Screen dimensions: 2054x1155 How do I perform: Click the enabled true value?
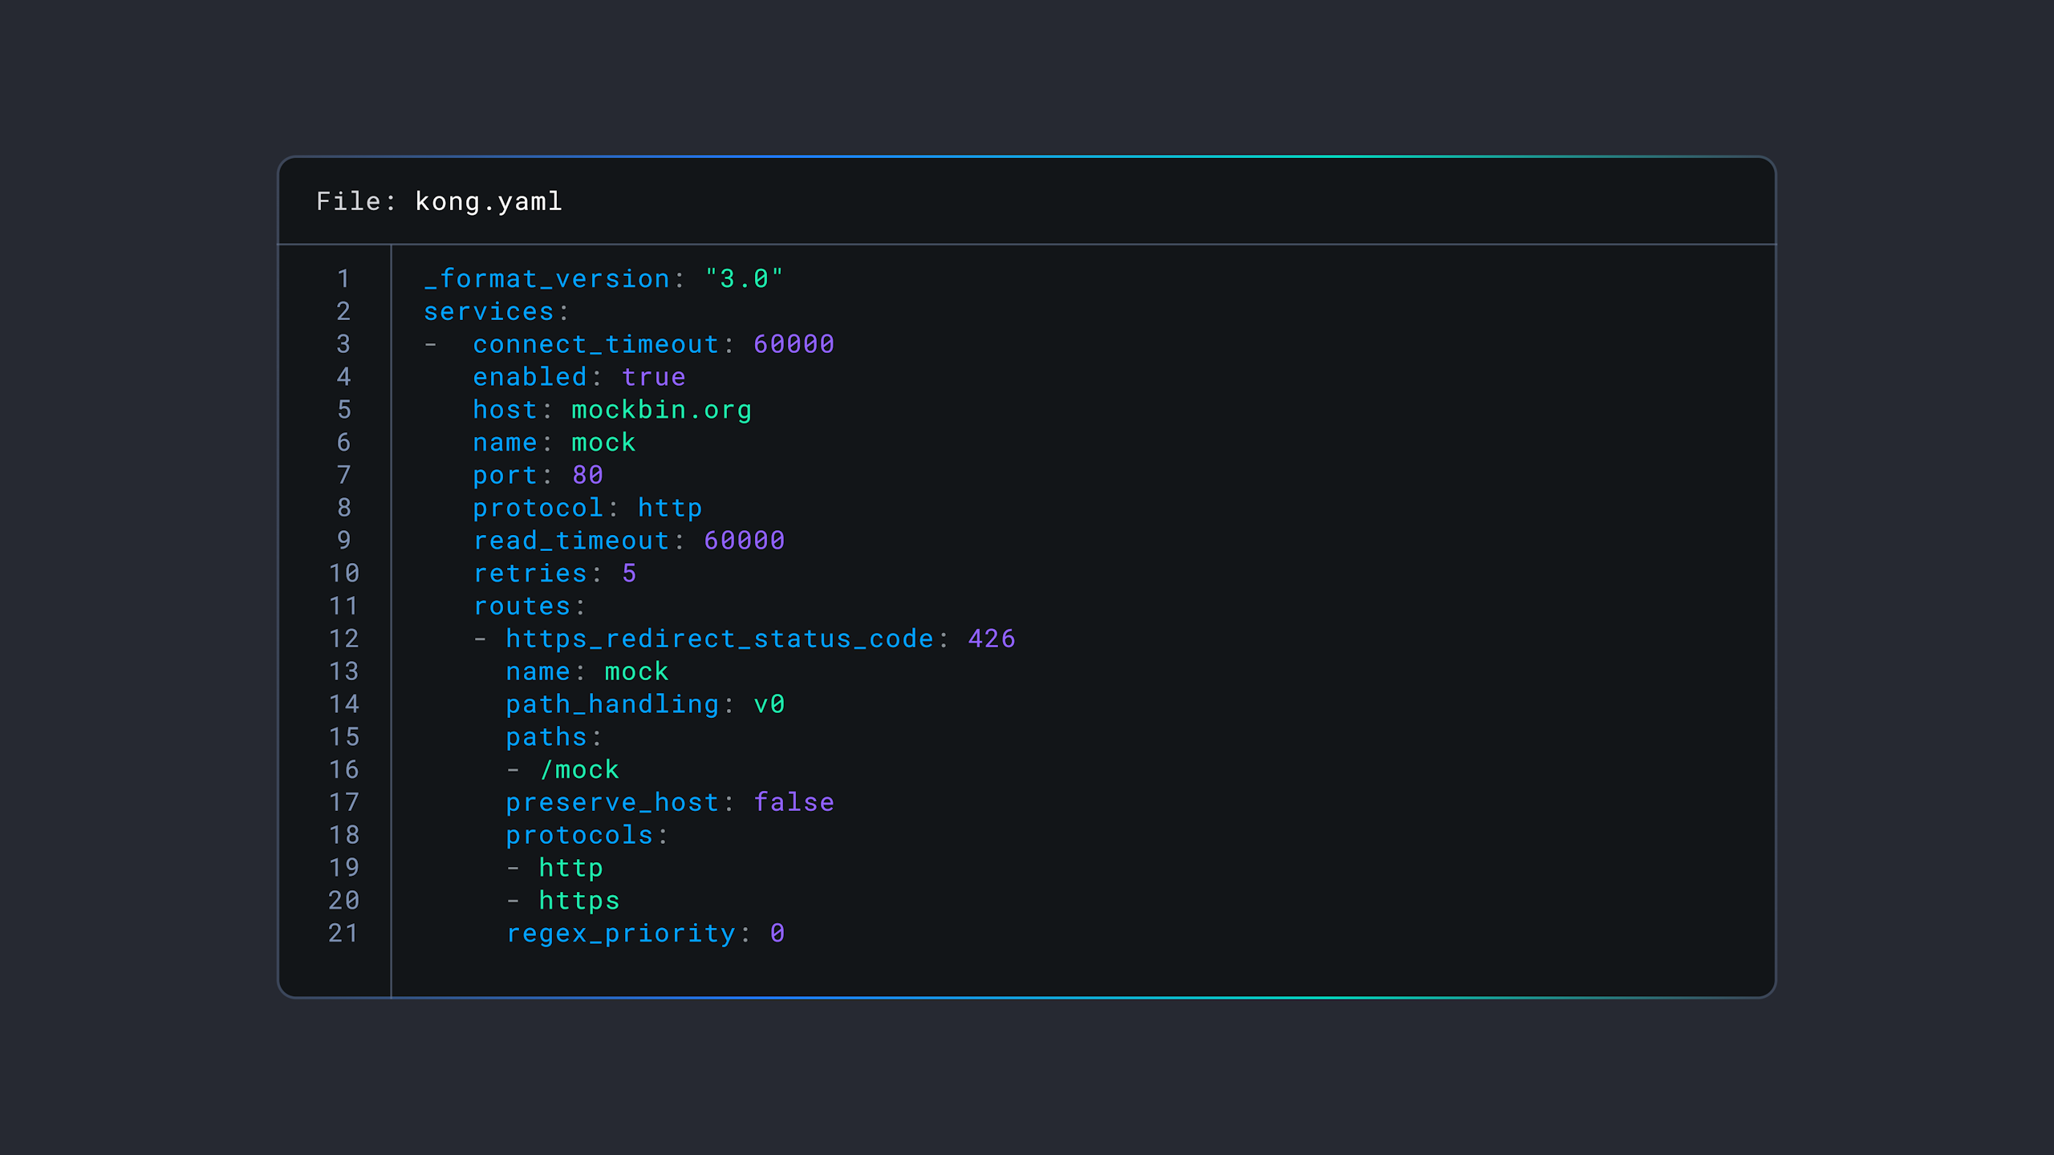653,377
